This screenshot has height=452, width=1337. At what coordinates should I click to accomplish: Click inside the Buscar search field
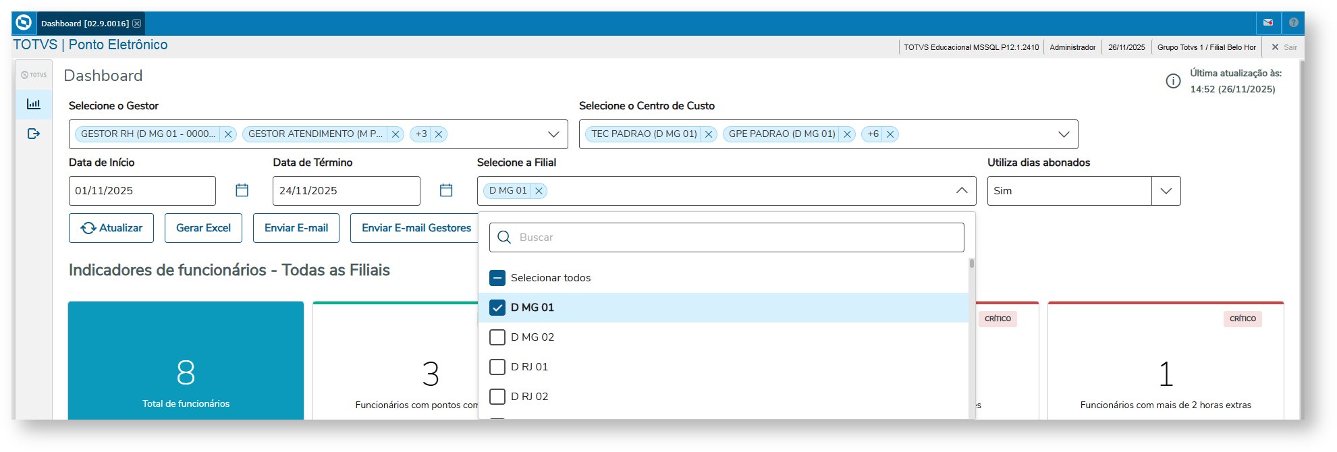(736, 237)
